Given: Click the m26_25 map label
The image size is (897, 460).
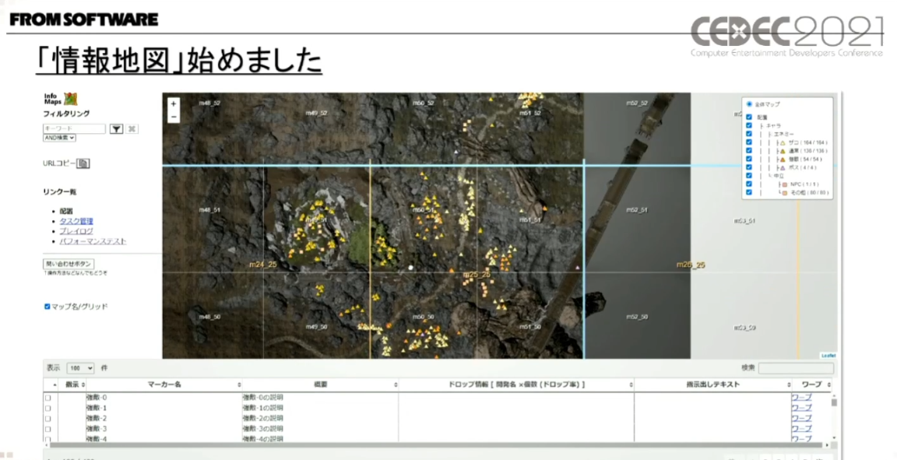Looking at the screenshot, I should 691,265.
